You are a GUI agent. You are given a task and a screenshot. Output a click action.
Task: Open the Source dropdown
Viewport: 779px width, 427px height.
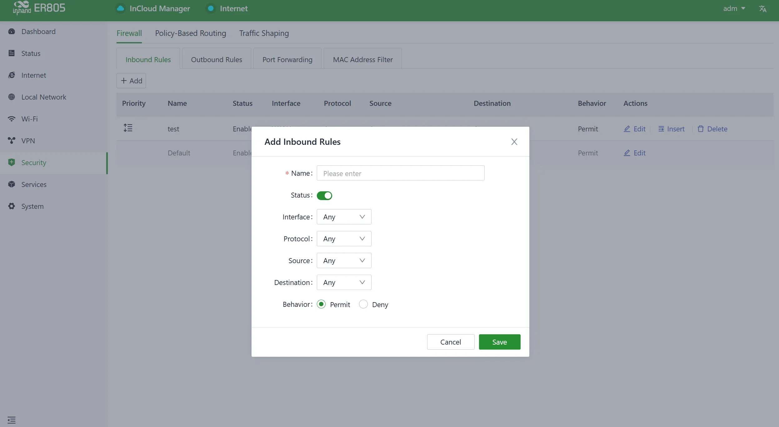(344, 261)
